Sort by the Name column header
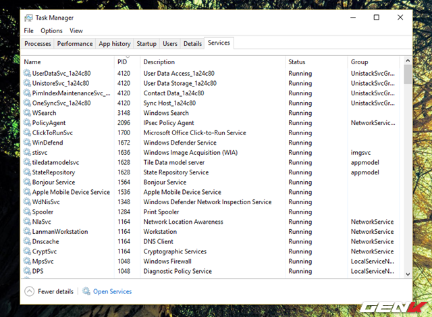432x317 pixels. point(67,62)
